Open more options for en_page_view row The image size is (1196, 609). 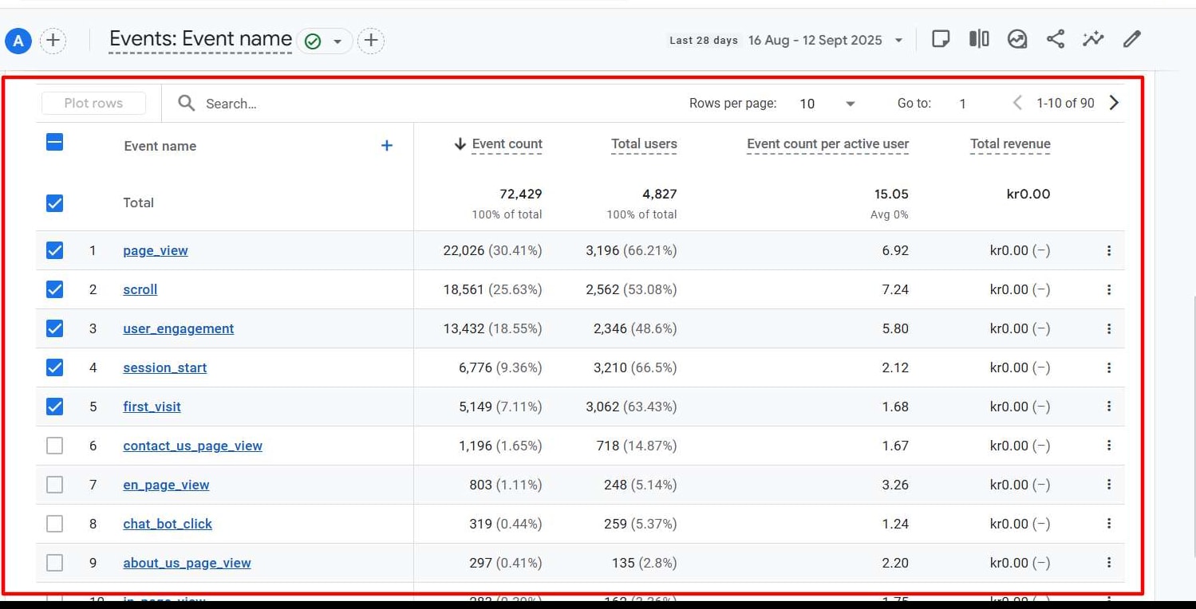pyautogui.click(x=1109, y=485)
